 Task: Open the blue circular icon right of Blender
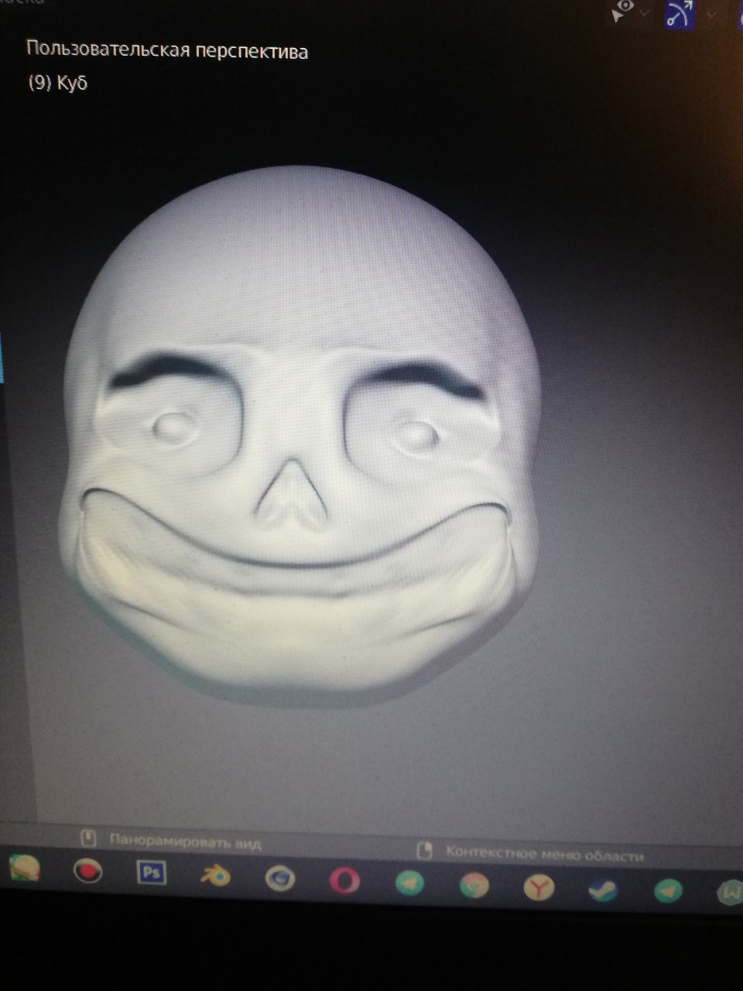click(279, 879)
